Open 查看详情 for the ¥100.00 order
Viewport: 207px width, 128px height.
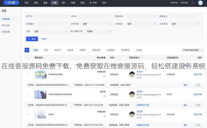click(198, 114)
